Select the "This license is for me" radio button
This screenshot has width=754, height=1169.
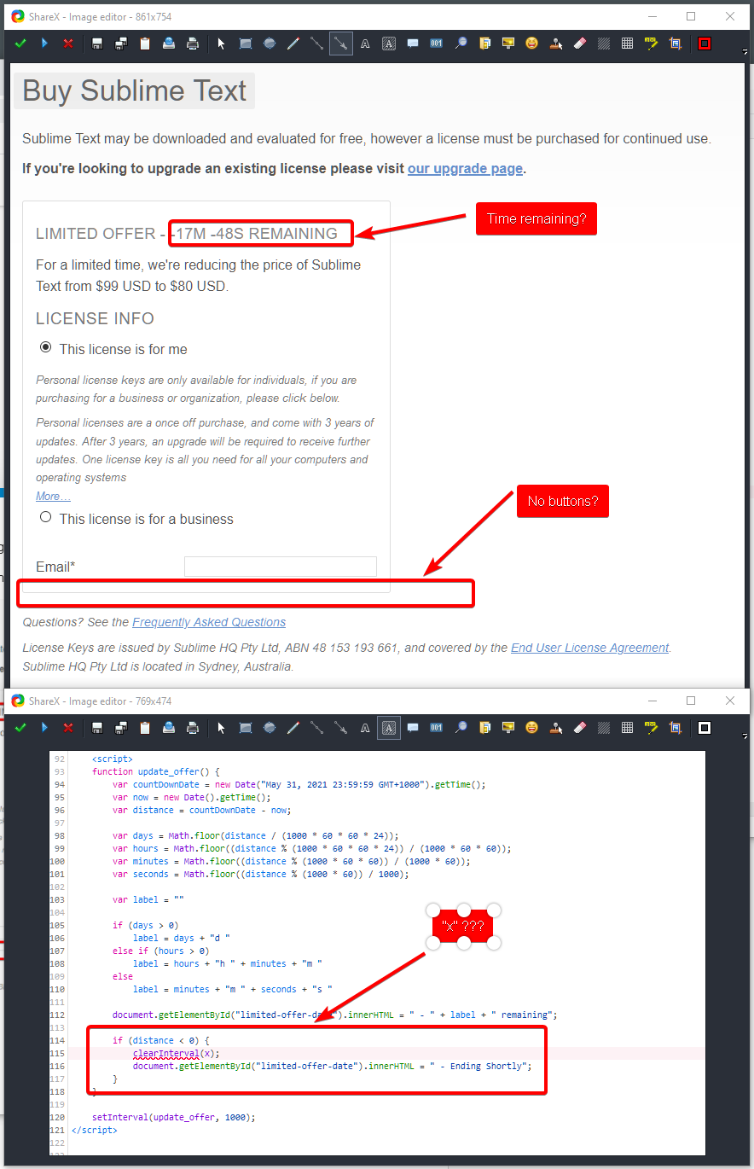pyautogui.click(x=46, y=347)
